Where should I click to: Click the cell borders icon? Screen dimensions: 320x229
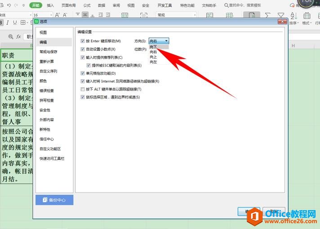(23, 22)
